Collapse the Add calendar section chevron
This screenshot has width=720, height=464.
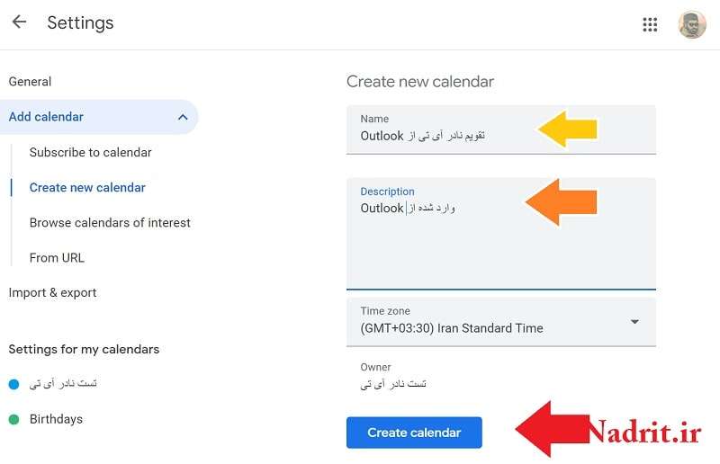click(x=183, y=117)
